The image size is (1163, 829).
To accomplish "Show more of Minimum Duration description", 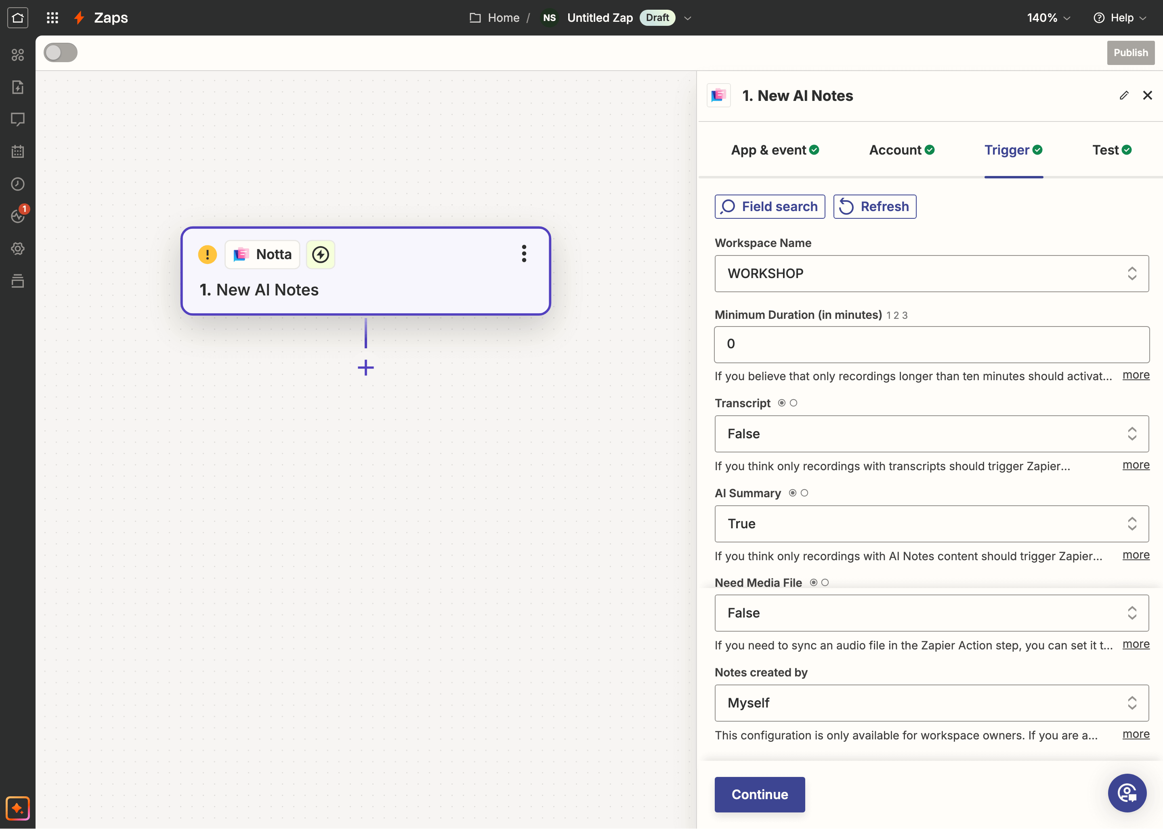I will coord(1136,375).
